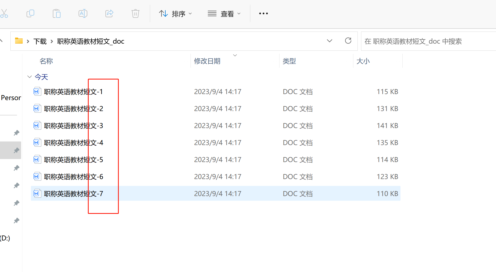This screenshot has width=496, height=272.
Task: Click the Delete trash icon
Action: [x=135, y=13]
